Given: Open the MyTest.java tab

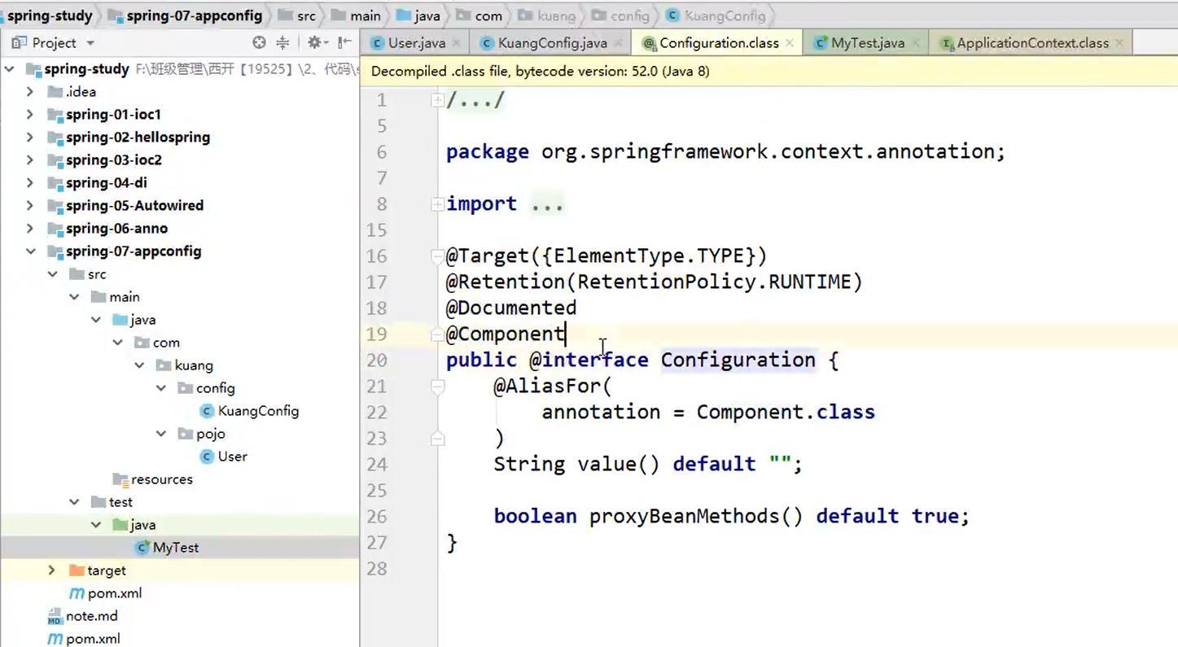Looking at the screenshot, I should click(x=867, y=43).
